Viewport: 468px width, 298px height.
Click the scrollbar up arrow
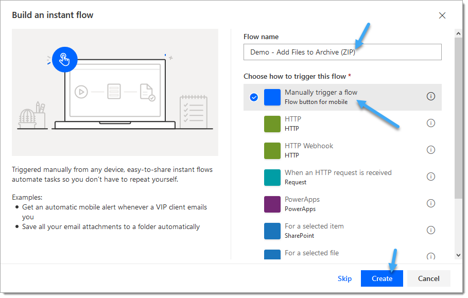[x=458, y=33]
